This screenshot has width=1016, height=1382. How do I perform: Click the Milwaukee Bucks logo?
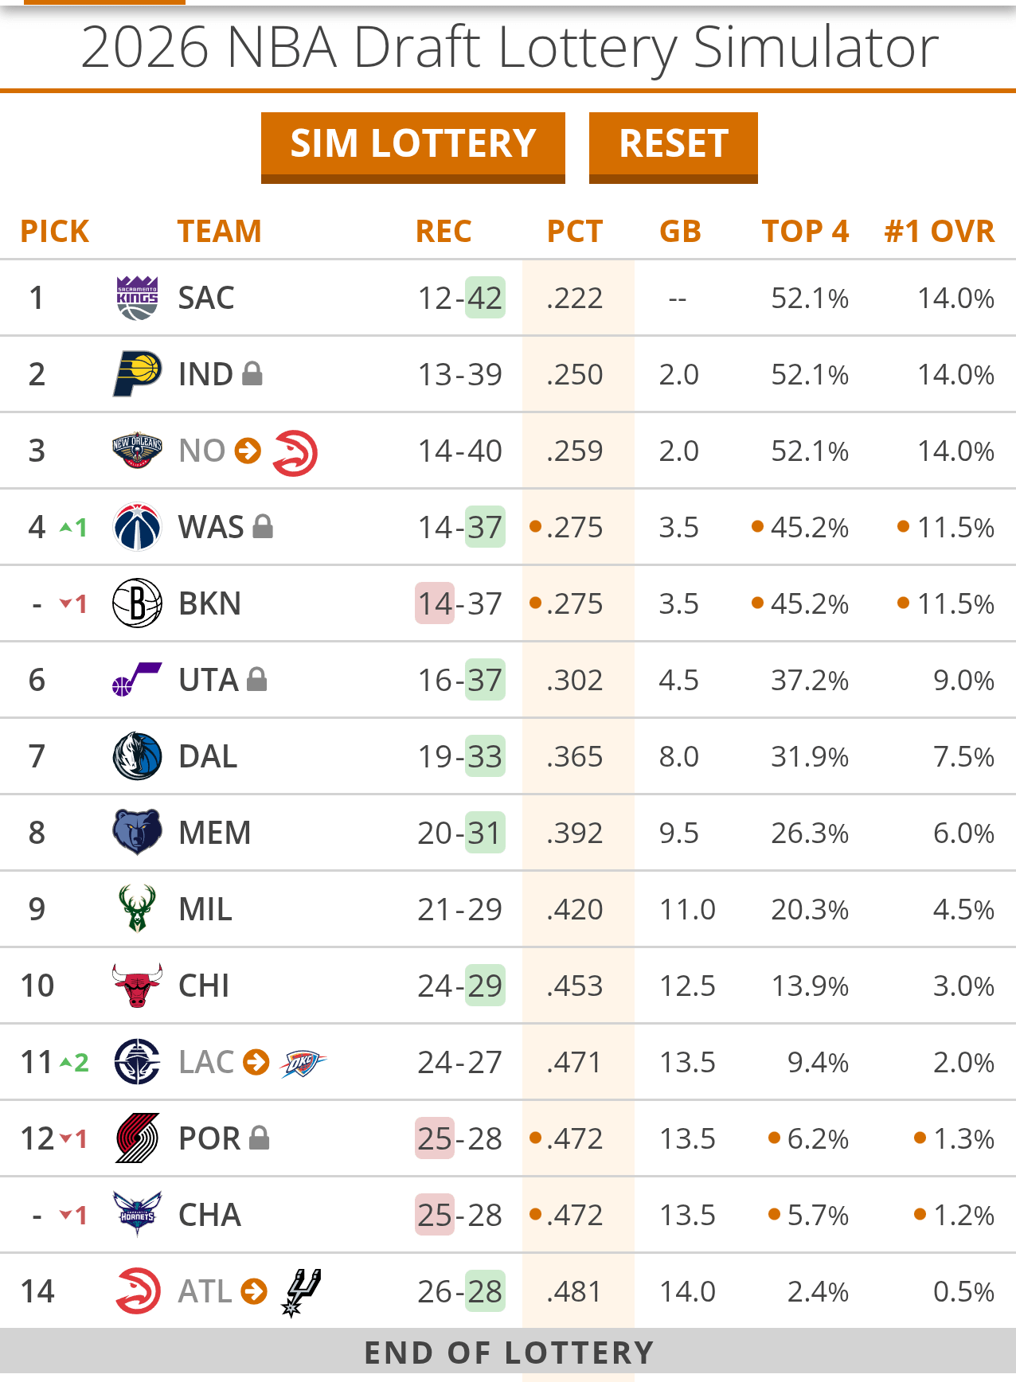click(x=137, y=908)
